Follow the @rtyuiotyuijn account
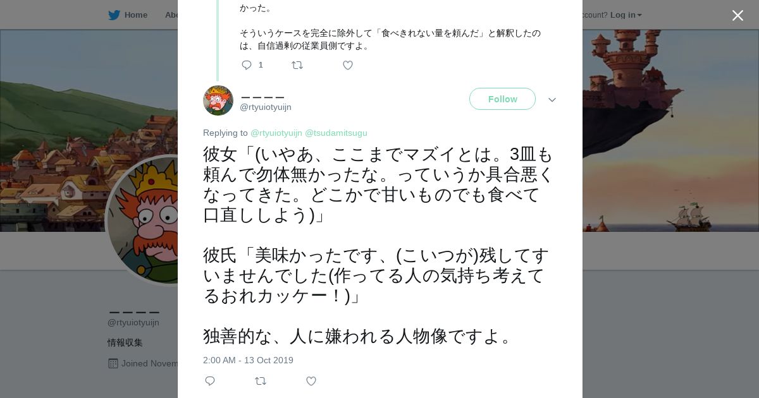759x398 pixels. click(502, 99)
